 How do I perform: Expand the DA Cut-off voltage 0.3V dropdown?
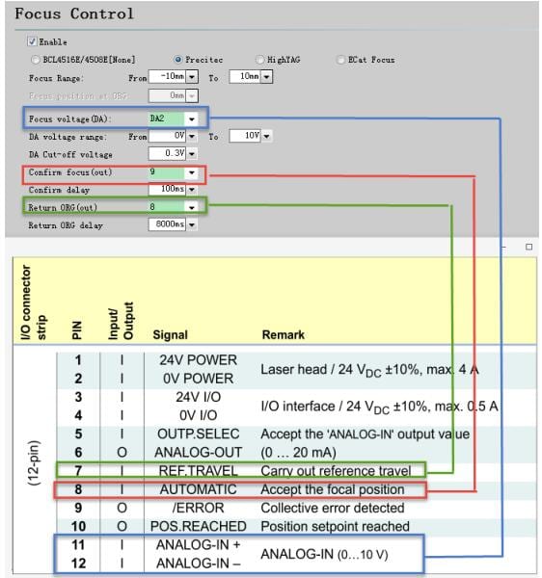(x=192, y=153)
